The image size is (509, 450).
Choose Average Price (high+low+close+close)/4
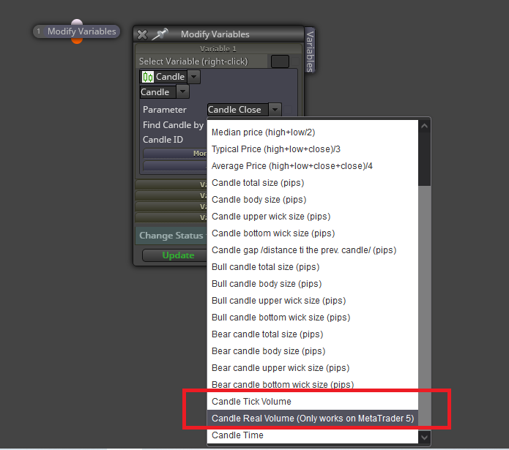point(313,166)
